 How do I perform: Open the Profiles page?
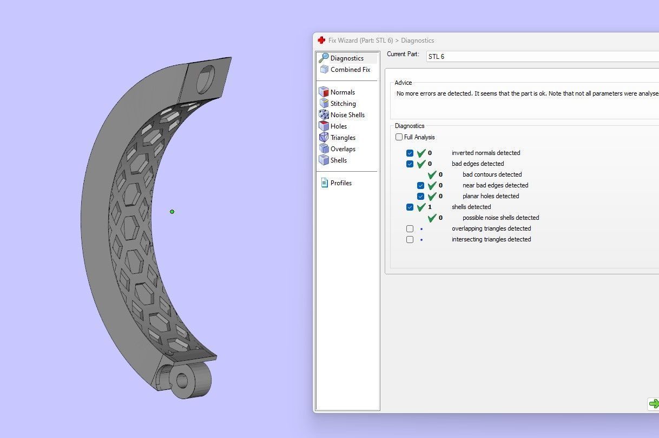tap(341, 183)
